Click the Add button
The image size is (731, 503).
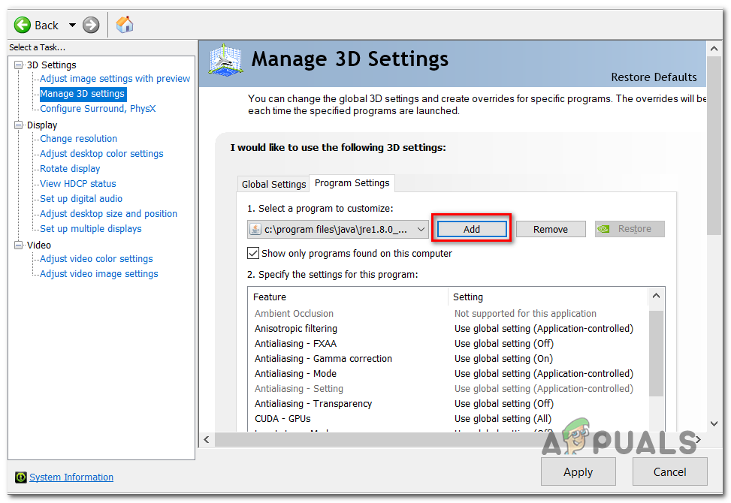[472, 229]
